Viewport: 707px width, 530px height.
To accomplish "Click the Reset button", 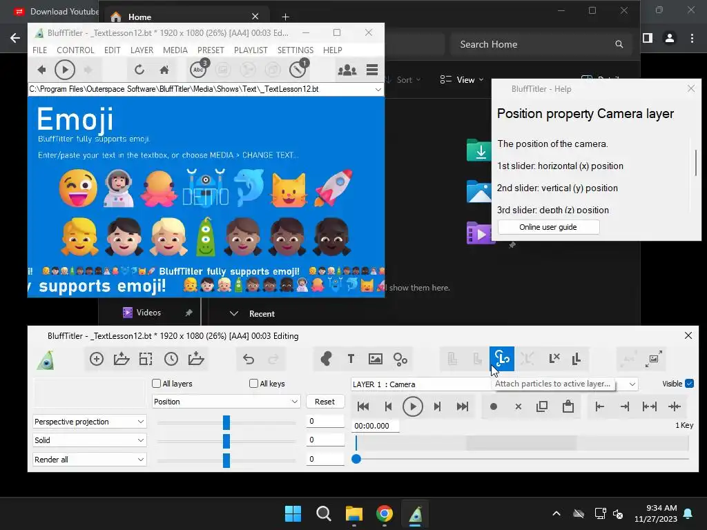I will click(x=325, y=402).
